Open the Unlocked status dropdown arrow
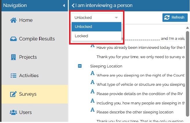Screen dimensions: 190x123 tap(116, 17)
